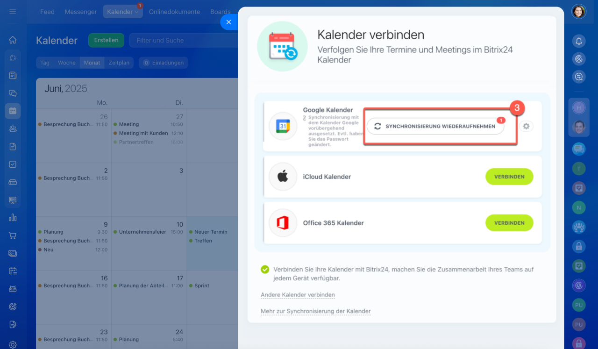Screen dimensions: 598x349
Task: Open the news feed page icon in left sidebar
Action: click(x=13, y=75)
